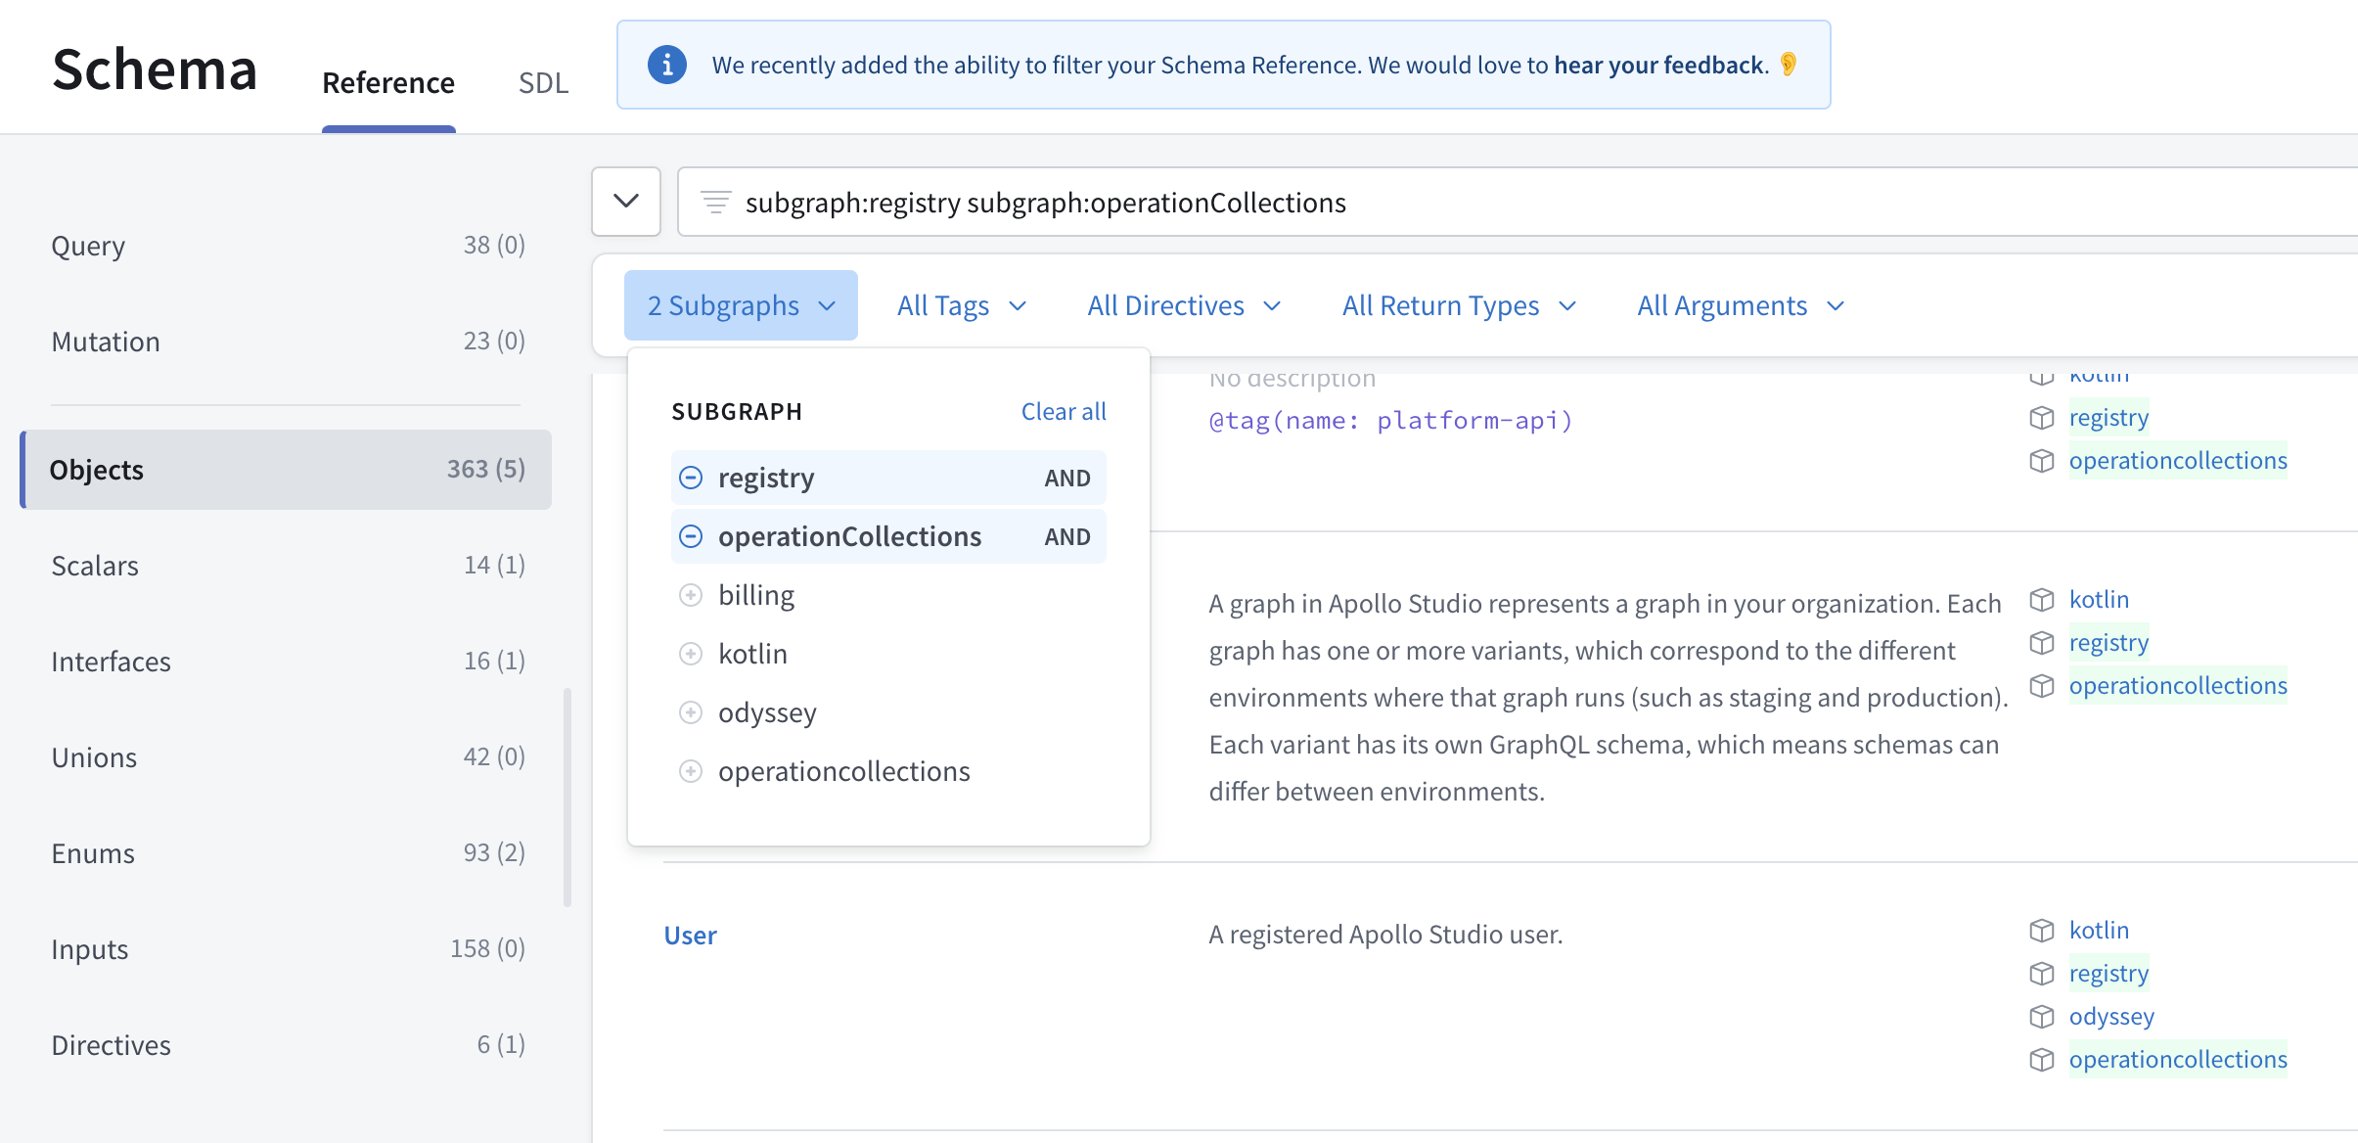The image size is (2358, 1143).
Task: Open the All Arguments filter dropdown
Action: click(x=1741, y=305)
